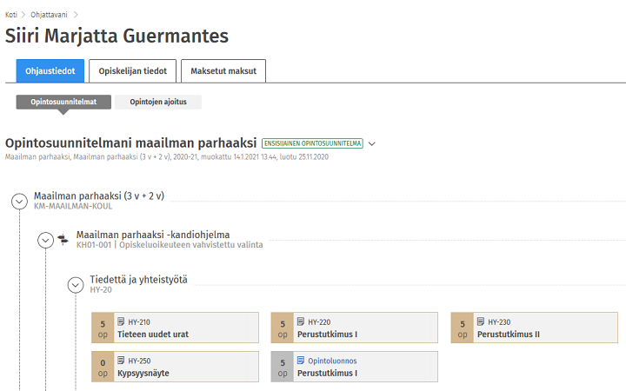Image resolution: width=626 pixels, height=391 pixels.
Task: Go to Koti in the breadcrumb
Action: tap(11, 15)
